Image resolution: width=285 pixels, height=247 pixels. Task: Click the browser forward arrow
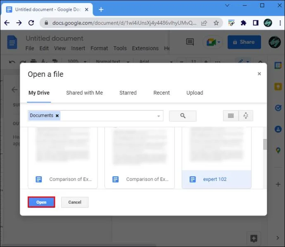point(19,23)
